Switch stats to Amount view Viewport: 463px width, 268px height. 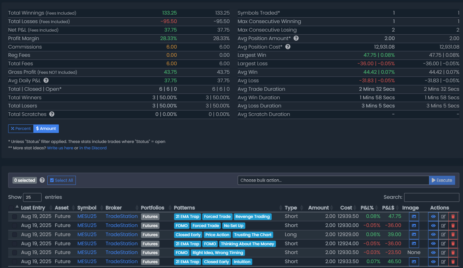[46, 129]
